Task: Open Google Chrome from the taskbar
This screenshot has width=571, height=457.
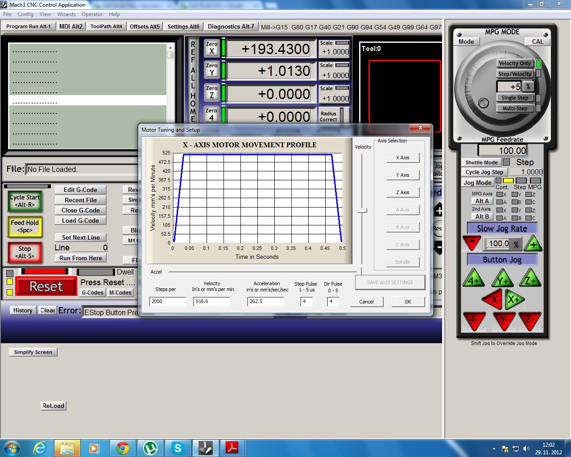Action: point(123,448)
